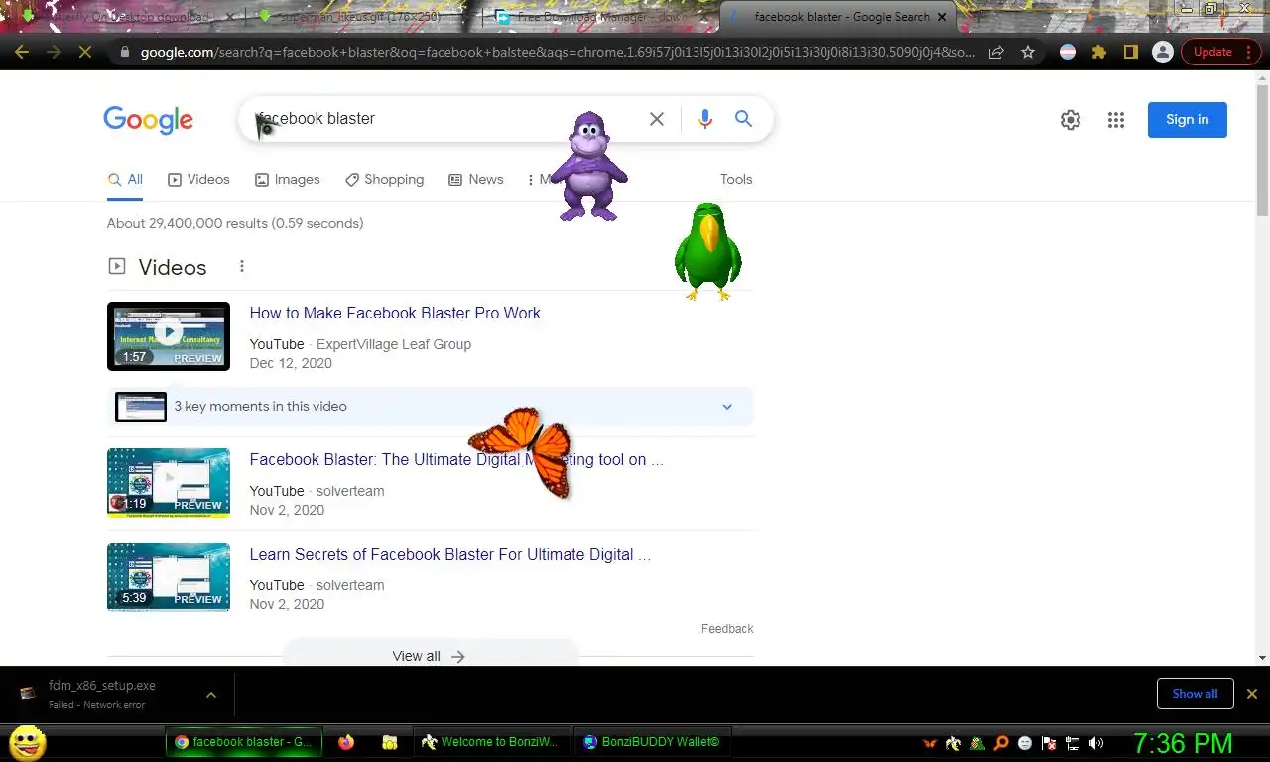The height and width of the screenshot is (762, 1270).
Task: Open network tray icon
Action: tap(1073, 743)
